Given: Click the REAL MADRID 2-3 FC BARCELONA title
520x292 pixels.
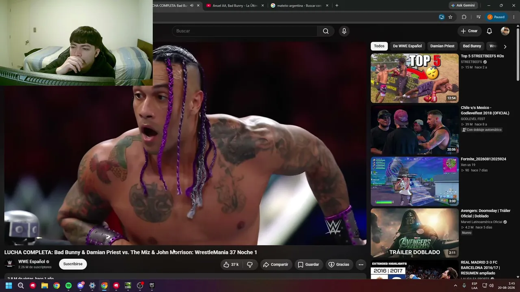Looking at the screenshot, I should click(x=480, y=268).
